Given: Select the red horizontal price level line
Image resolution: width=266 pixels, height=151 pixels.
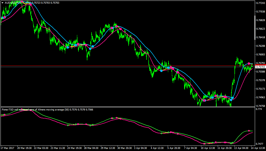Looking at the screenshot, I should point(128,65).
